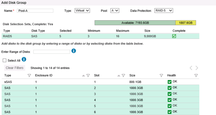216x115 pixels.
Task: Select the sSAS disk in slot 1
Action: (x=100, y=82)
